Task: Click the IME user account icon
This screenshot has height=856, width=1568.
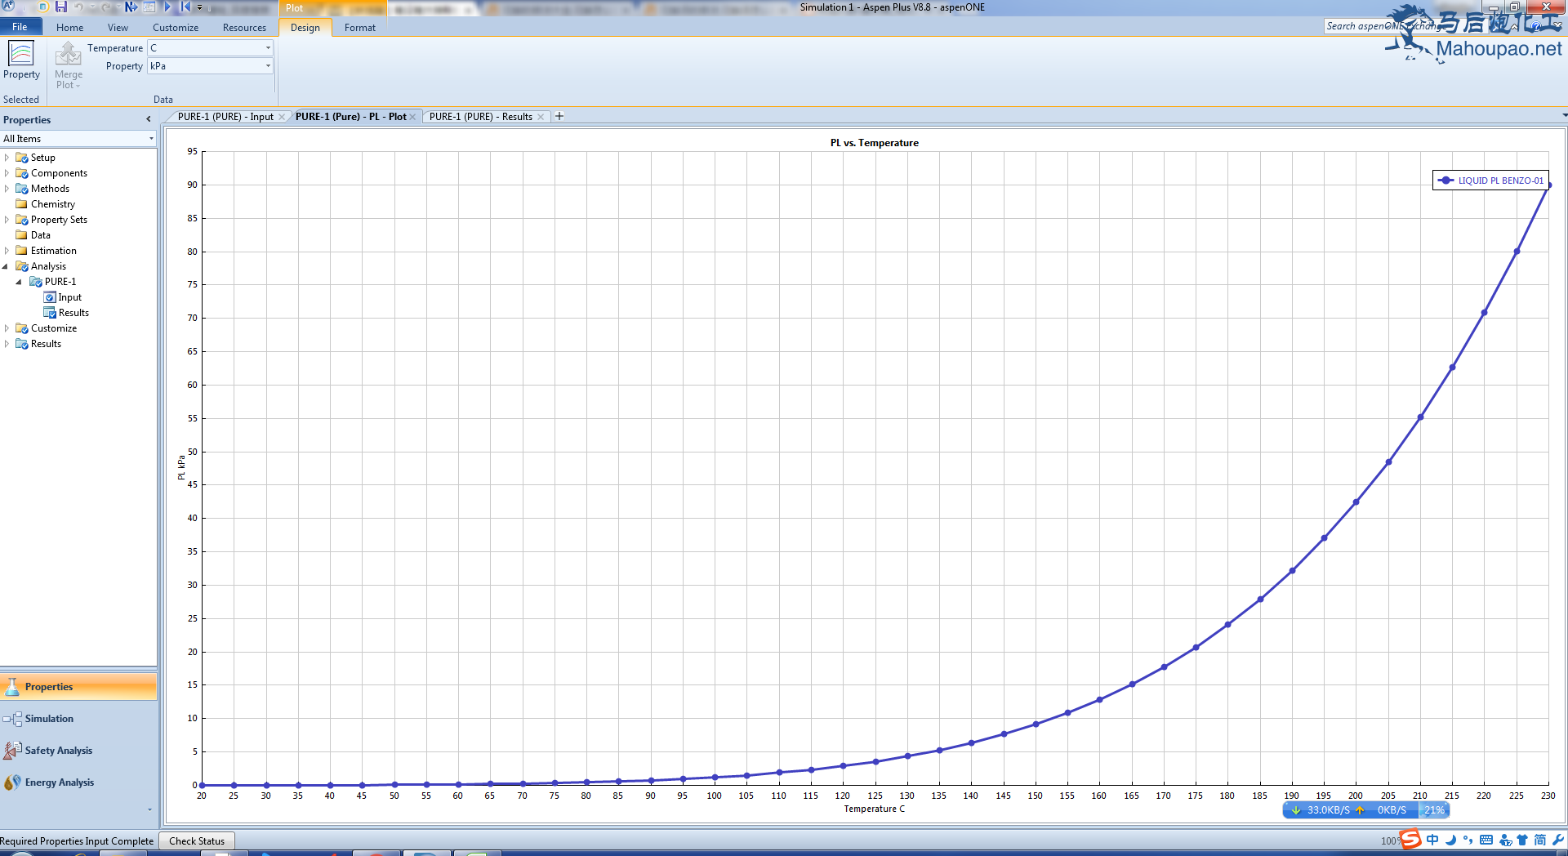Action: click(x=1505, y=840)
